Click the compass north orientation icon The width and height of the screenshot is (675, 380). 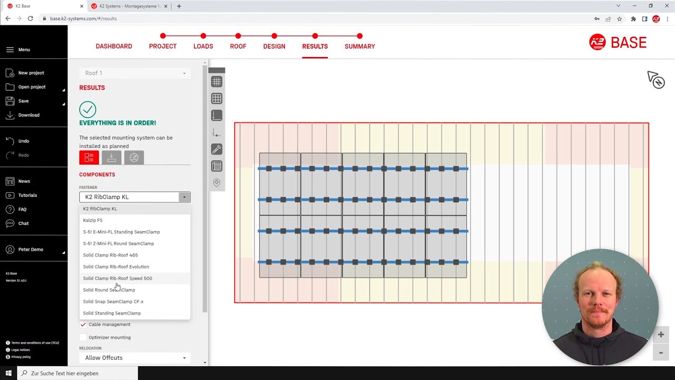656,80
